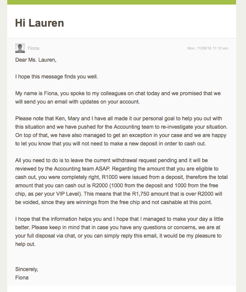Click the Dear Ms. Lauren greeting line
Image resolution: width=246 pixels, height=292 pixels.
[36, 60]
